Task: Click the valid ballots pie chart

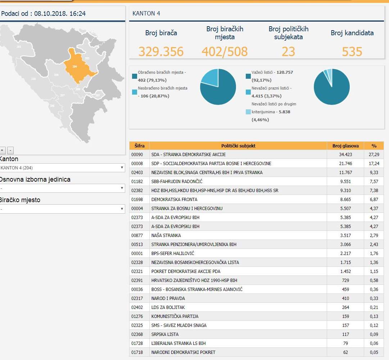Action: [331, 87]
